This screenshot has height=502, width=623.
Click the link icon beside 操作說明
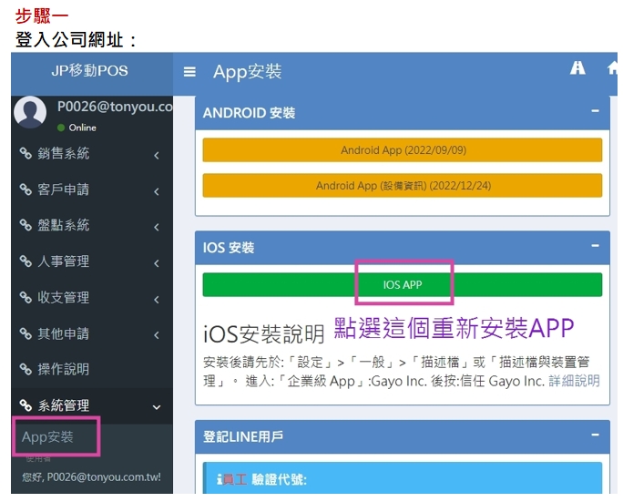pyautogui.click(x=26, y=369)
